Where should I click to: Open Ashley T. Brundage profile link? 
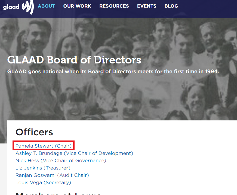click(x=74, y=153)
